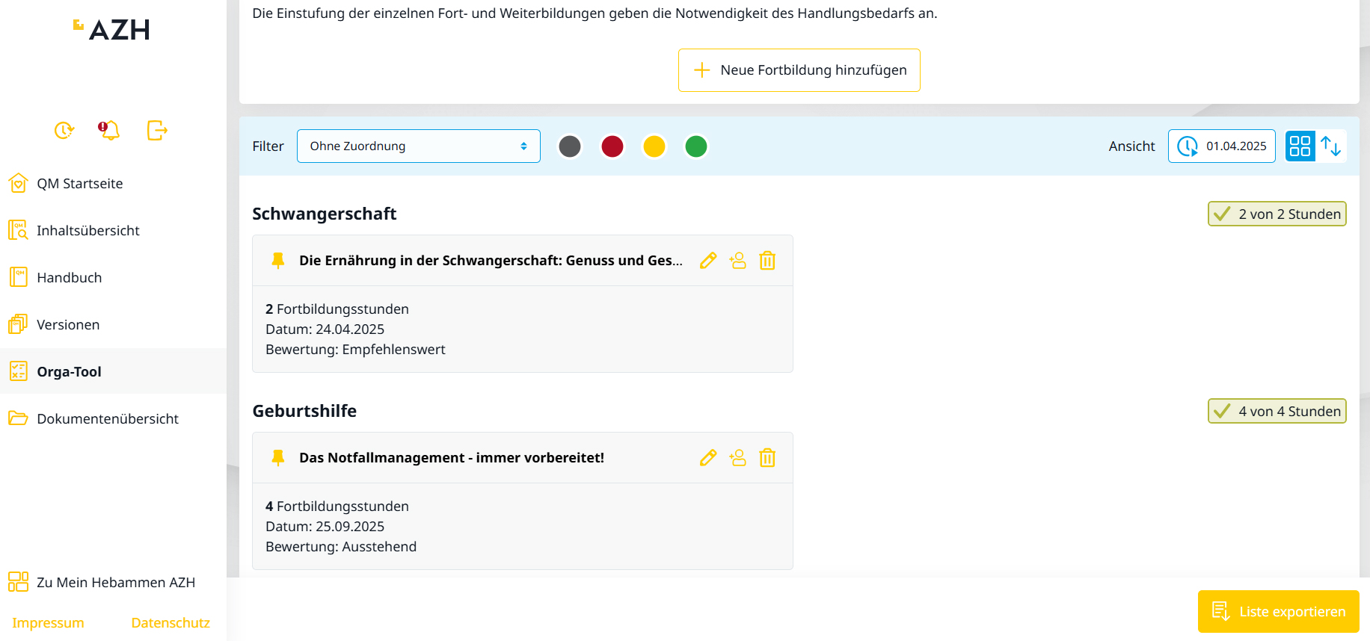Assign person to Ernährung training entry

pos(737,261)
